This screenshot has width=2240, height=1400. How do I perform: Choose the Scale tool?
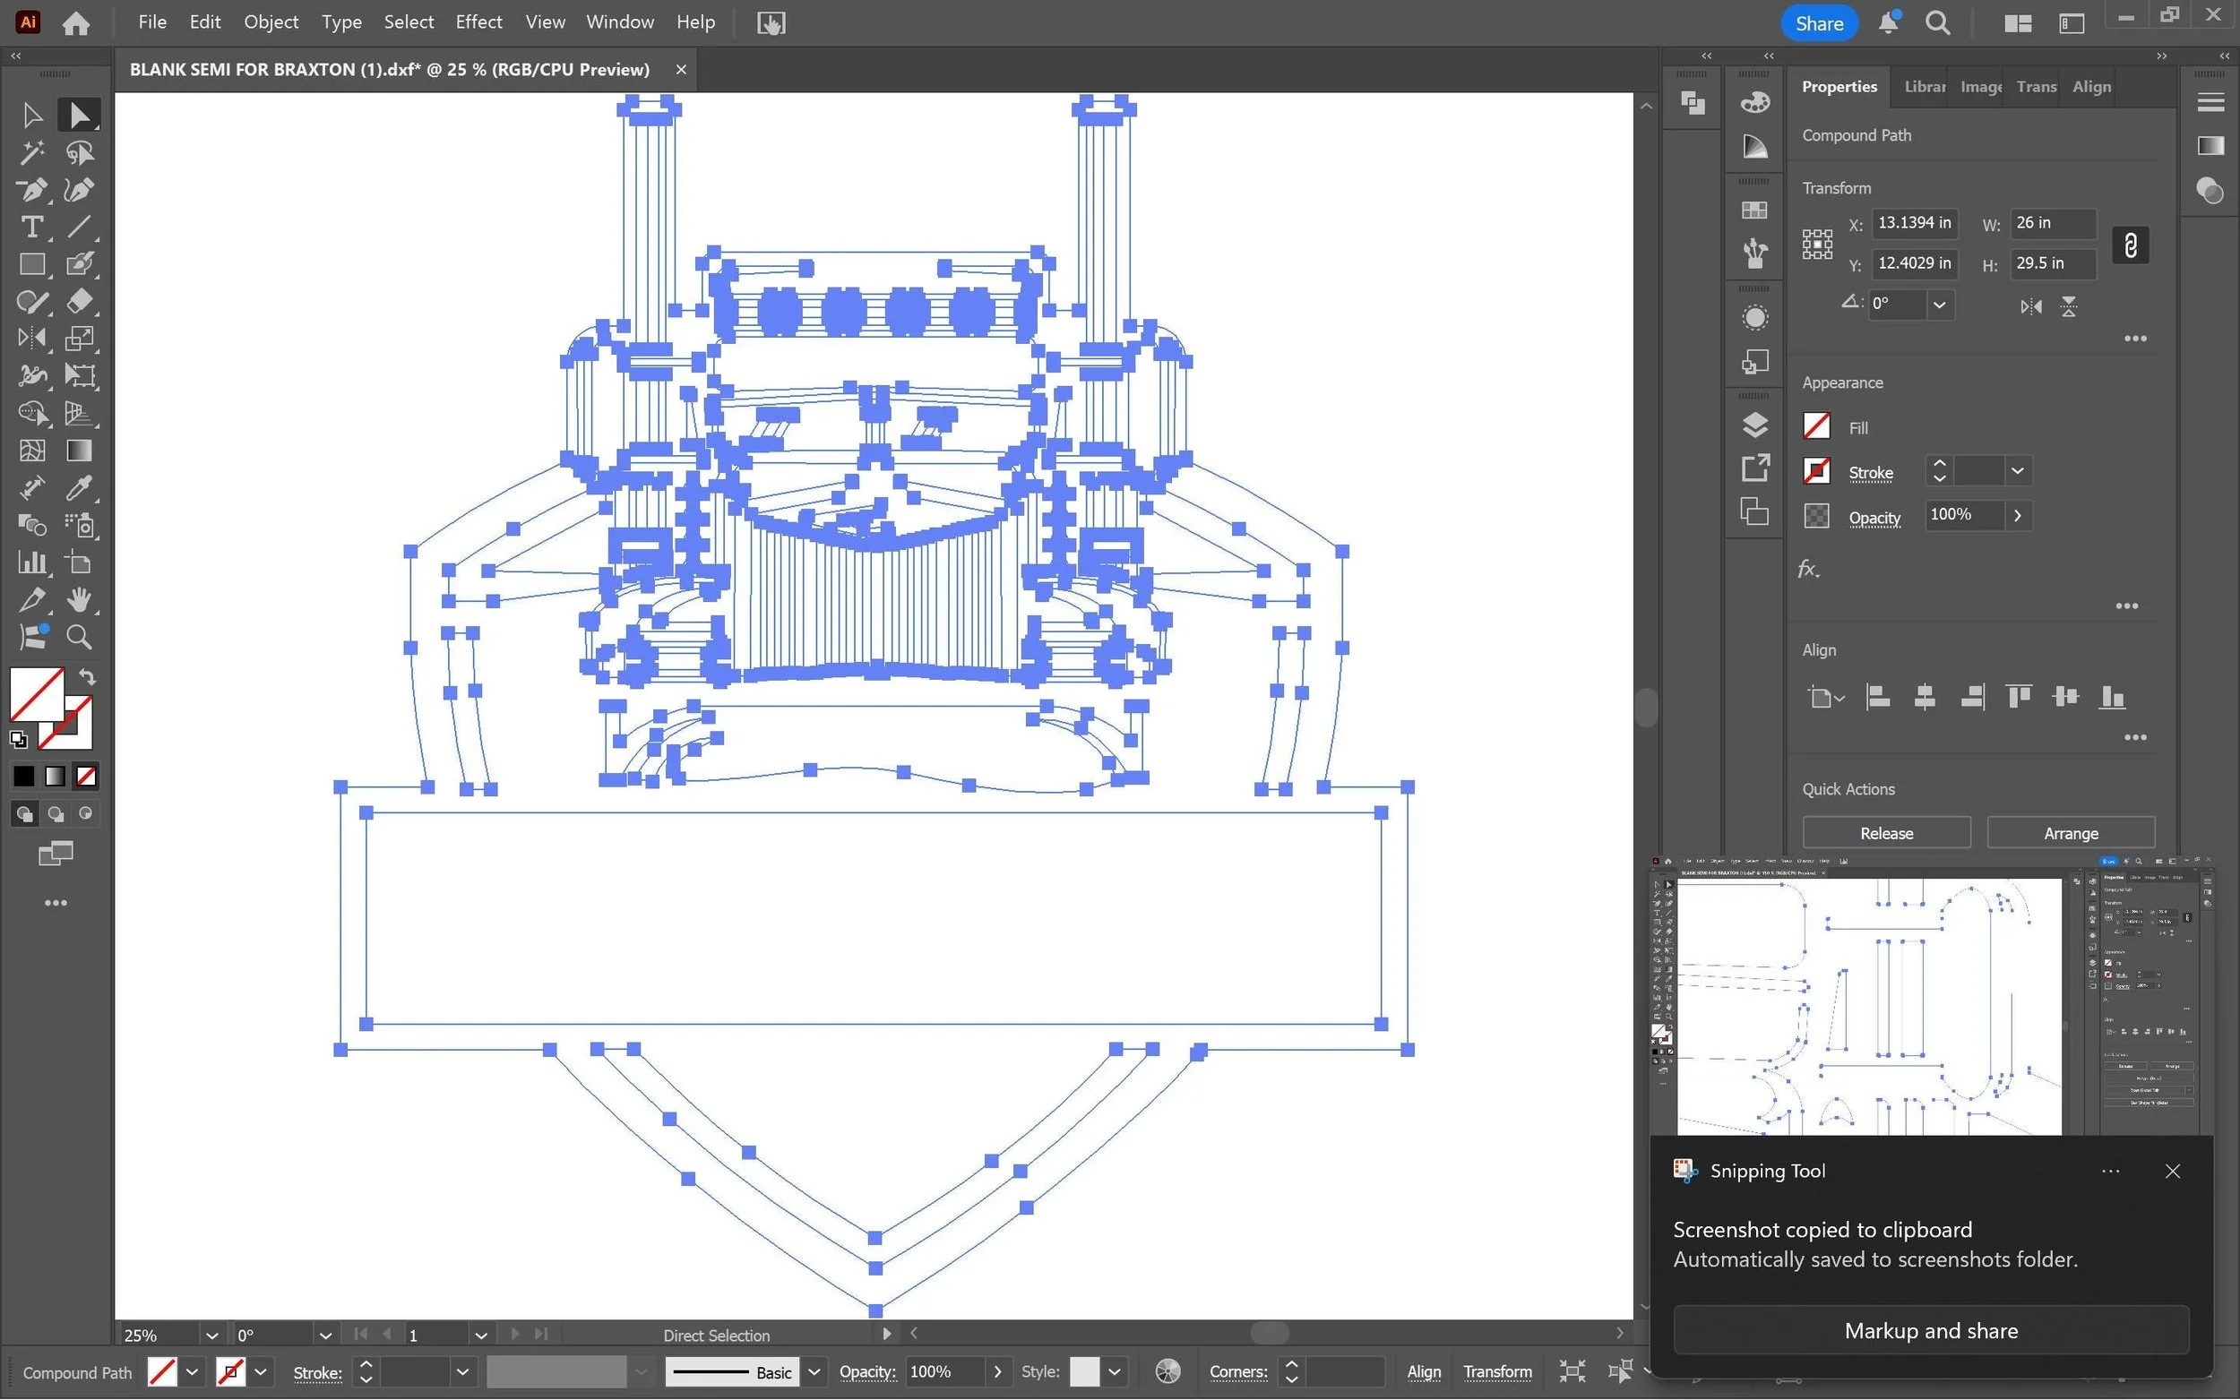click(x=79, y=339)
